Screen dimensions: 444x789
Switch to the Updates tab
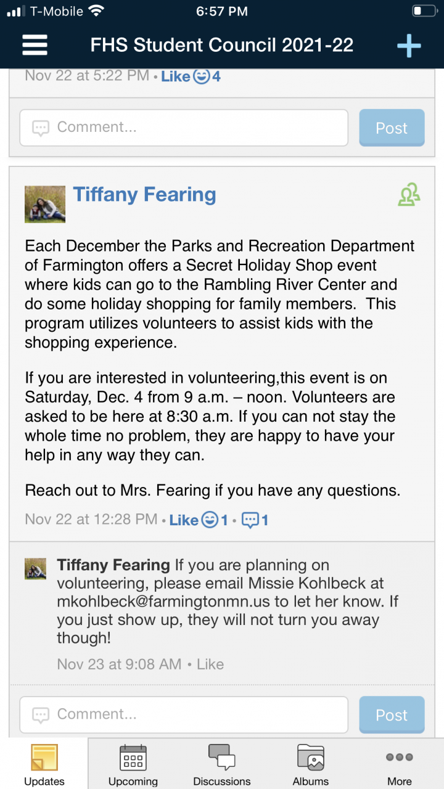[44, 764]
